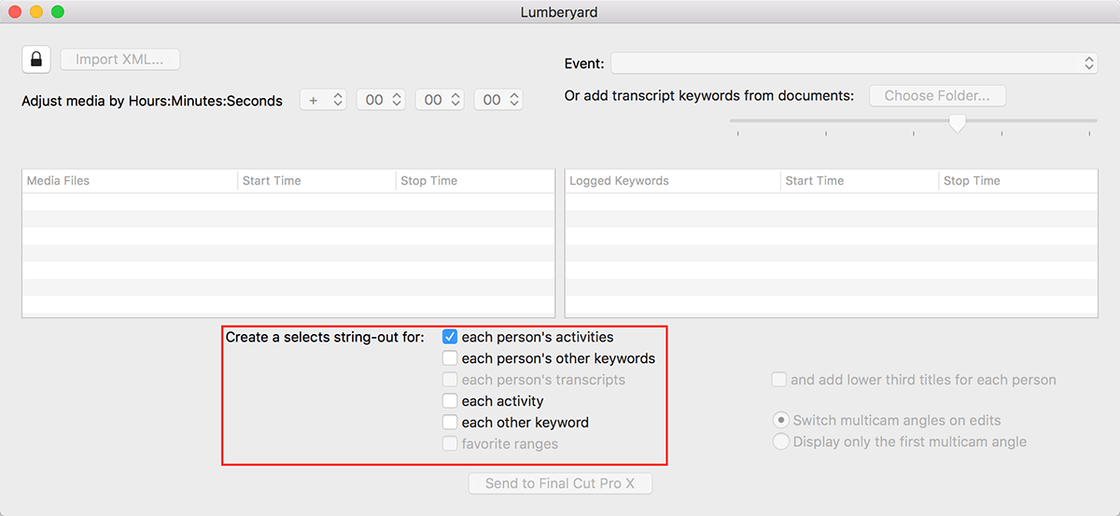Click the transcript keywords slider knob
This screenshot has width=1120, height=516.
pyautogui.click(x=957, y=122)
